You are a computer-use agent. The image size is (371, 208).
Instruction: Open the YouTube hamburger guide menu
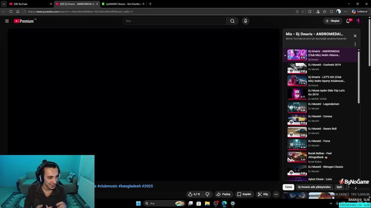coord(7,21)
